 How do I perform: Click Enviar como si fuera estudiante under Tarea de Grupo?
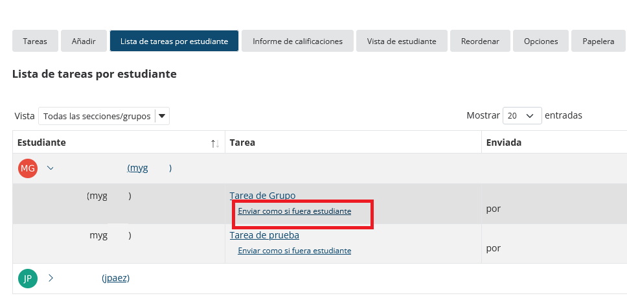(294, 211)
